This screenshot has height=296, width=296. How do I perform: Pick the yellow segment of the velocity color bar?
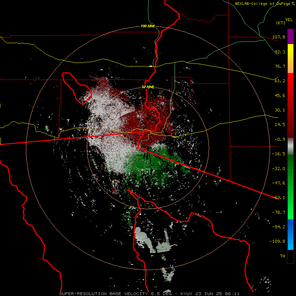pos(290,51)
